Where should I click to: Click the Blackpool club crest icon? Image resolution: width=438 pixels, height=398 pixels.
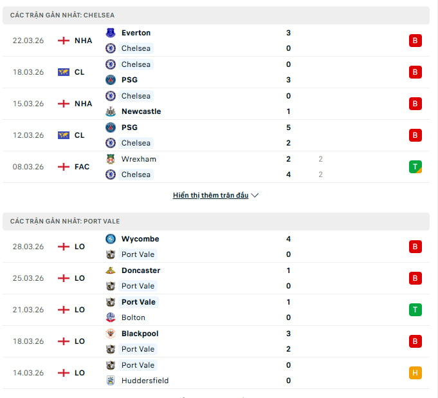pos(111,334)
